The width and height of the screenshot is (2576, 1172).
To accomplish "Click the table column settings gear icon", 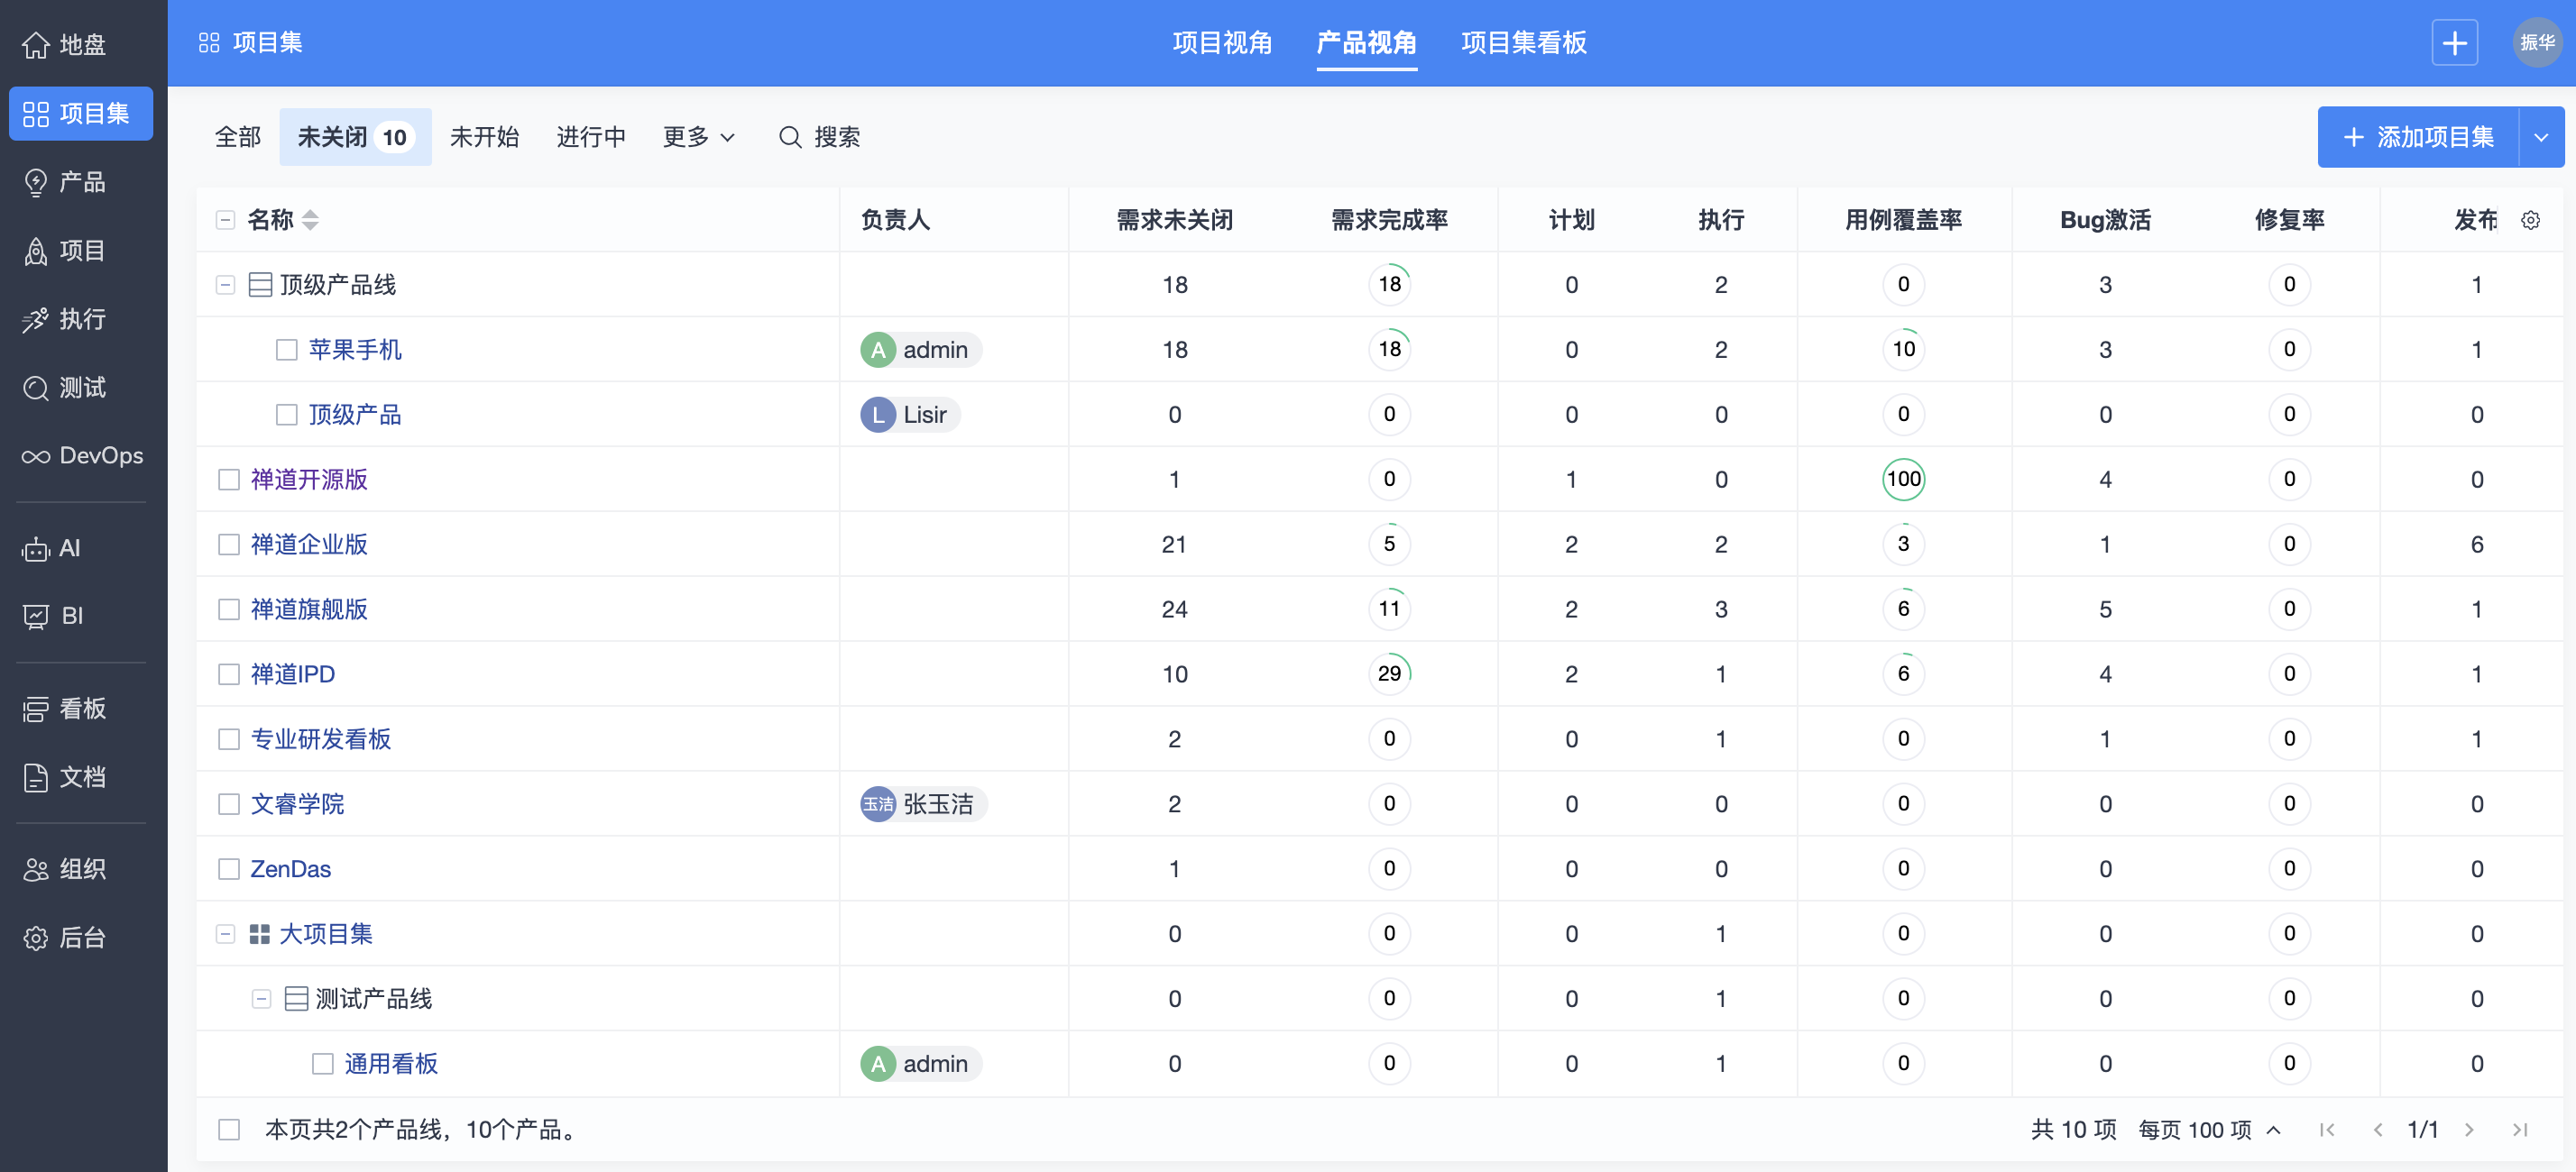I will click(2530, 220).
